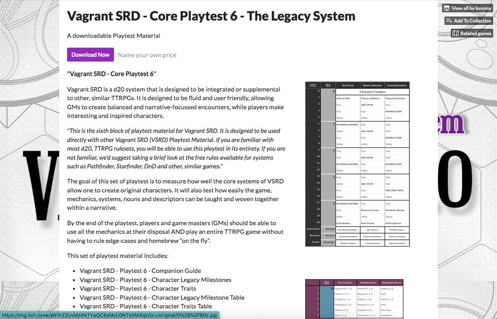
Task: Click 'Character Creation' row in milestone table
Action: click(x=372, y=92)
